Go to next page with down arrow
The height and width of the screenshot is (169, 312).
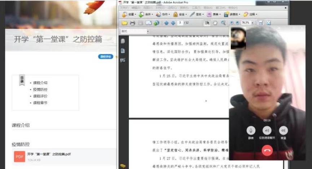point(173,23)
